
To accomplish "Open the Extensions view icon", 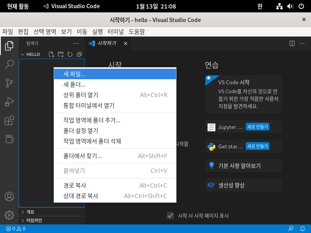I will pyautogui.click(x=9, y=120).
